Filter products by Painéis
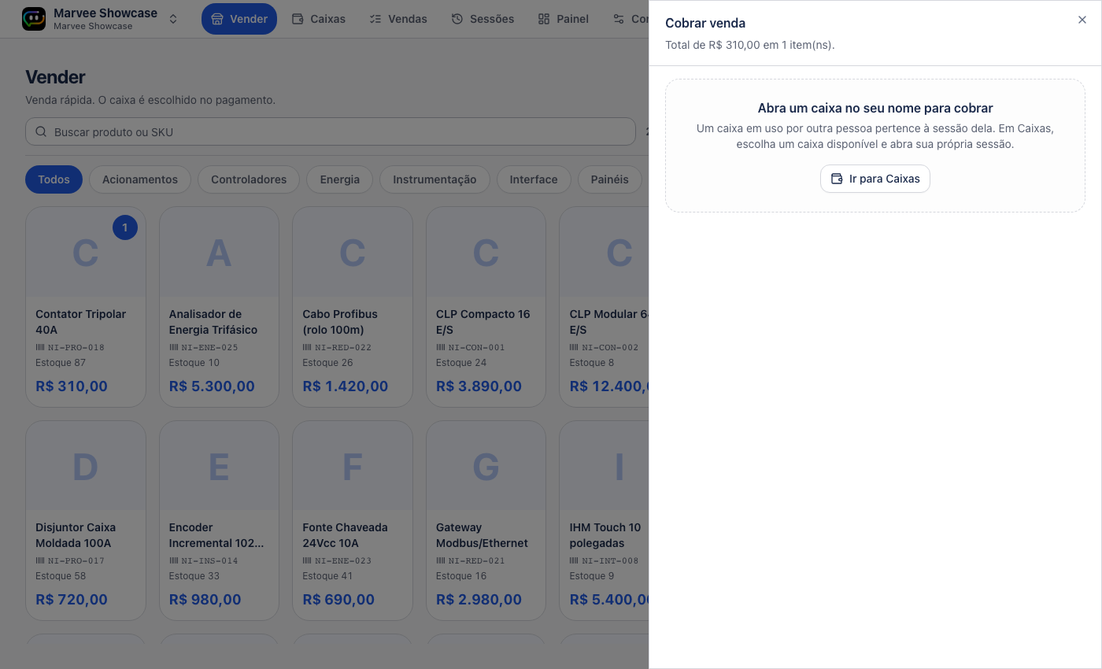This screenshot has height=669, width=1102. (610, 179)
